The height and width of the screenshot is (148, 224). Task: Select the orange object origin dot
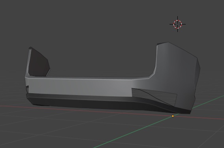(173, 116)
